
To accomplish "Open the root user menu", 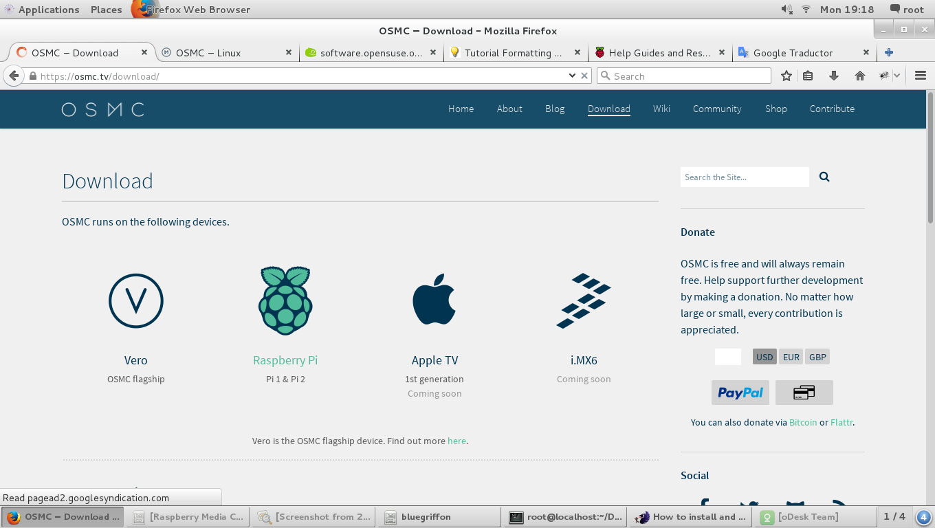I will point(907,10).
